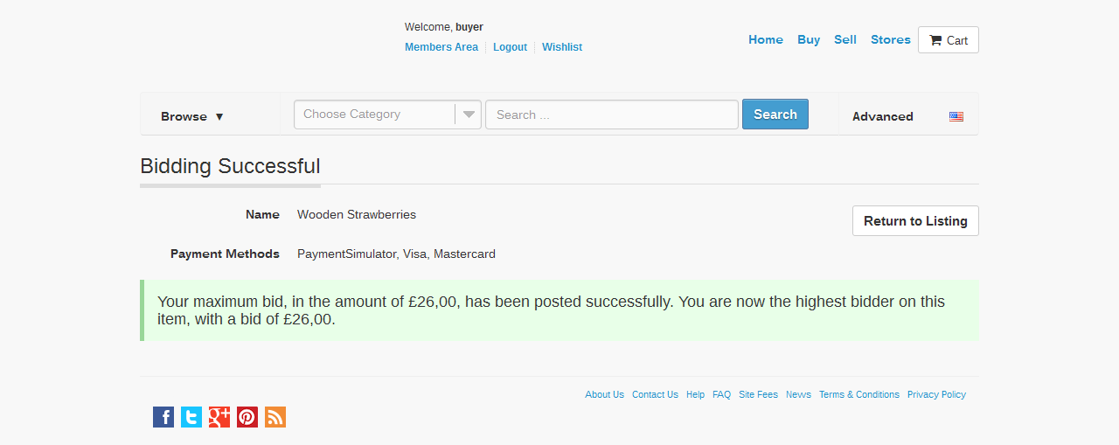Open the Twitter social icon
1119x445 pixels.
(191, 417)
